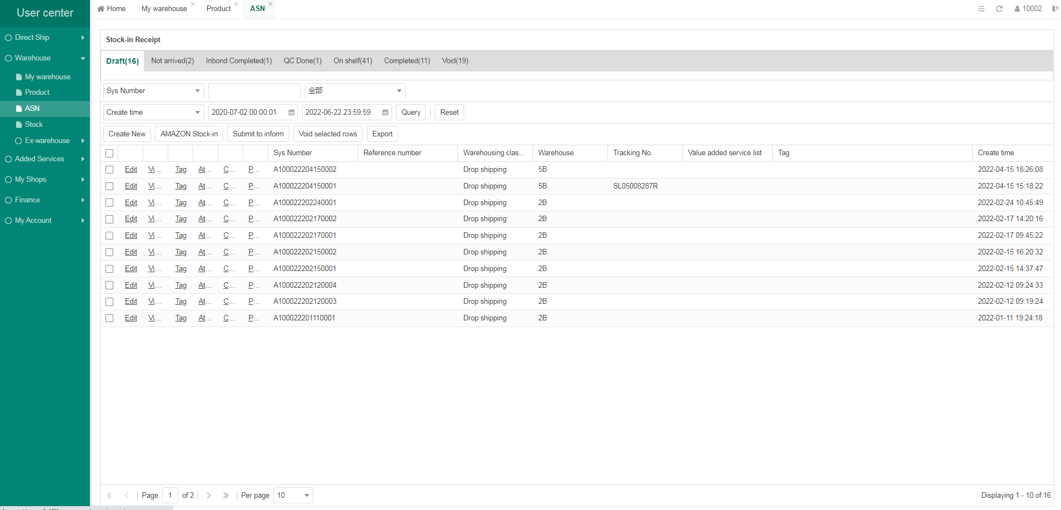Toggle select-all checkbox in table header
Screen dimensions: 1061x510
pyautogui.click(x=109, y=154)
